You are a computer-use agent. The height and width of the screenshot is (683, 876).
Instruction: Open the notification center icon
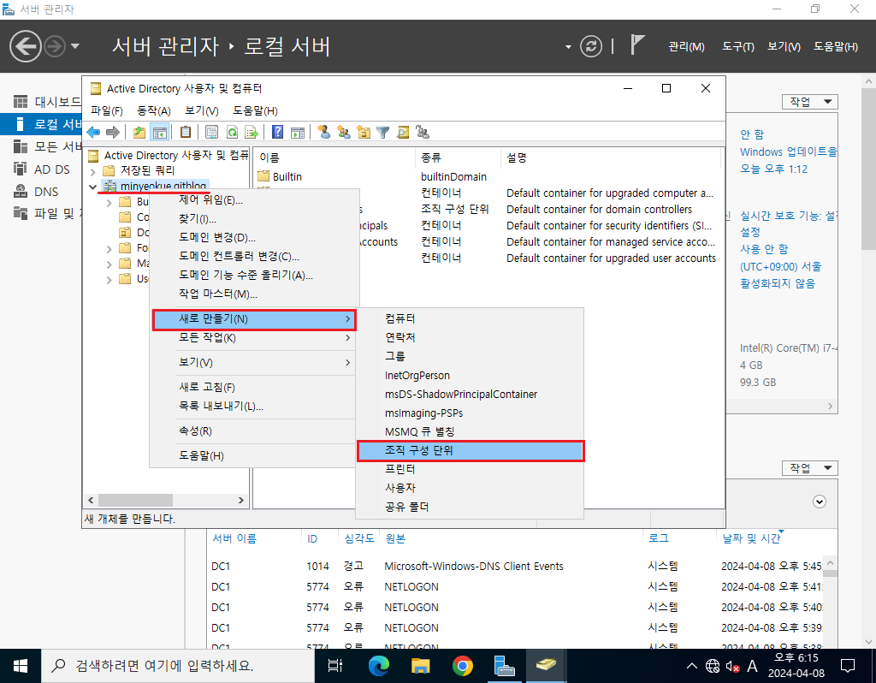pyautogui.click(x=848, y=666)
